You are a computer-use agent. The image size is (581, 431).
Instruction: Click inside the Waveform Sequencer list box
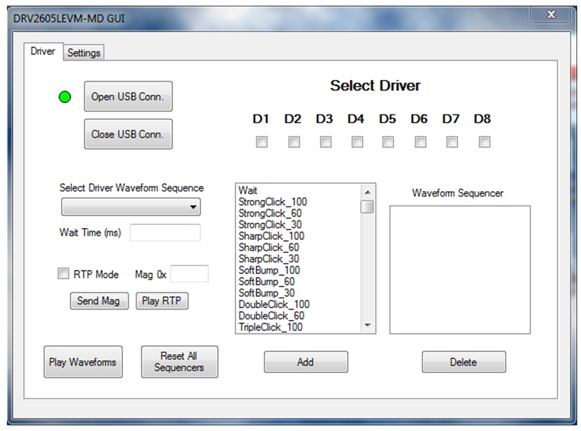click(x=460, y=270)
